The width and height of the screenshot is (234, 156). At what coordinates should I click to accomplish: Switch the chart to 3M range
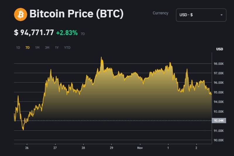coord(47,48)
